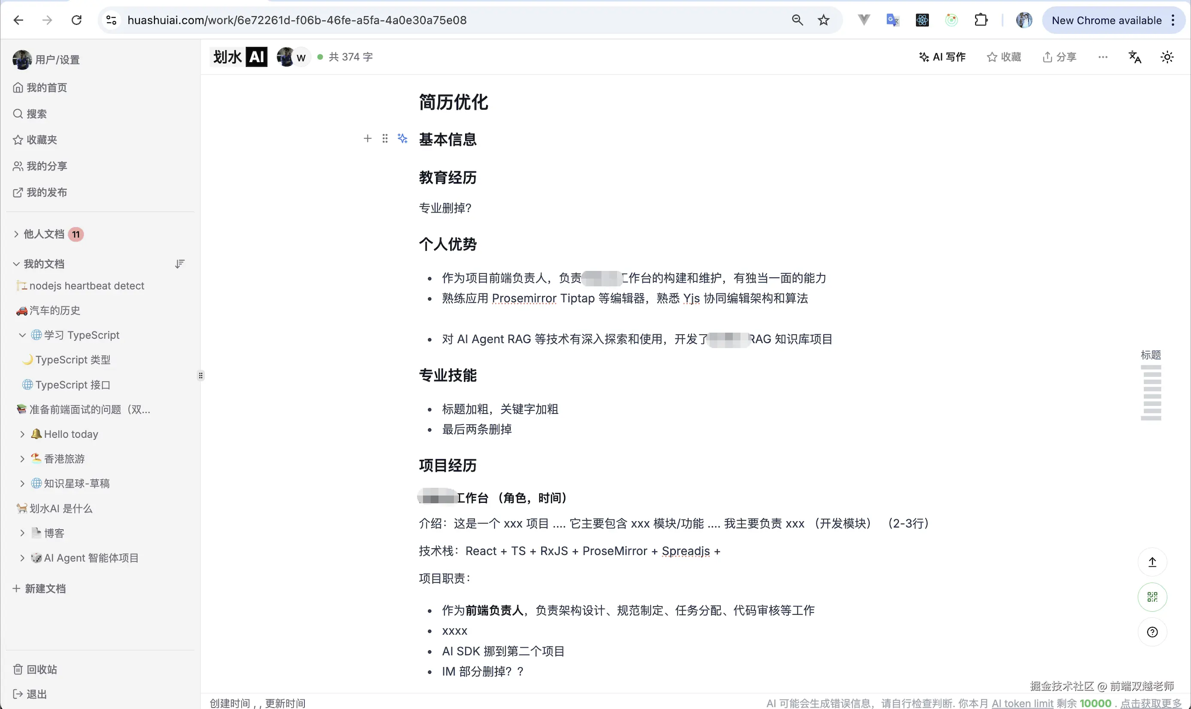Image resolution: width=1191 pixels, height=709 pixels.
Task: Click the 分享 share button
Action: coord(1059,57)
